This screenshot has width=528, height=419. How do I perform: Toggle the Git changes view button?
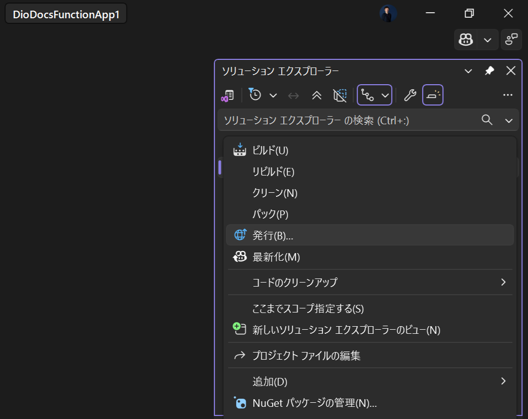pyautogui.click(x=367, y=95)
